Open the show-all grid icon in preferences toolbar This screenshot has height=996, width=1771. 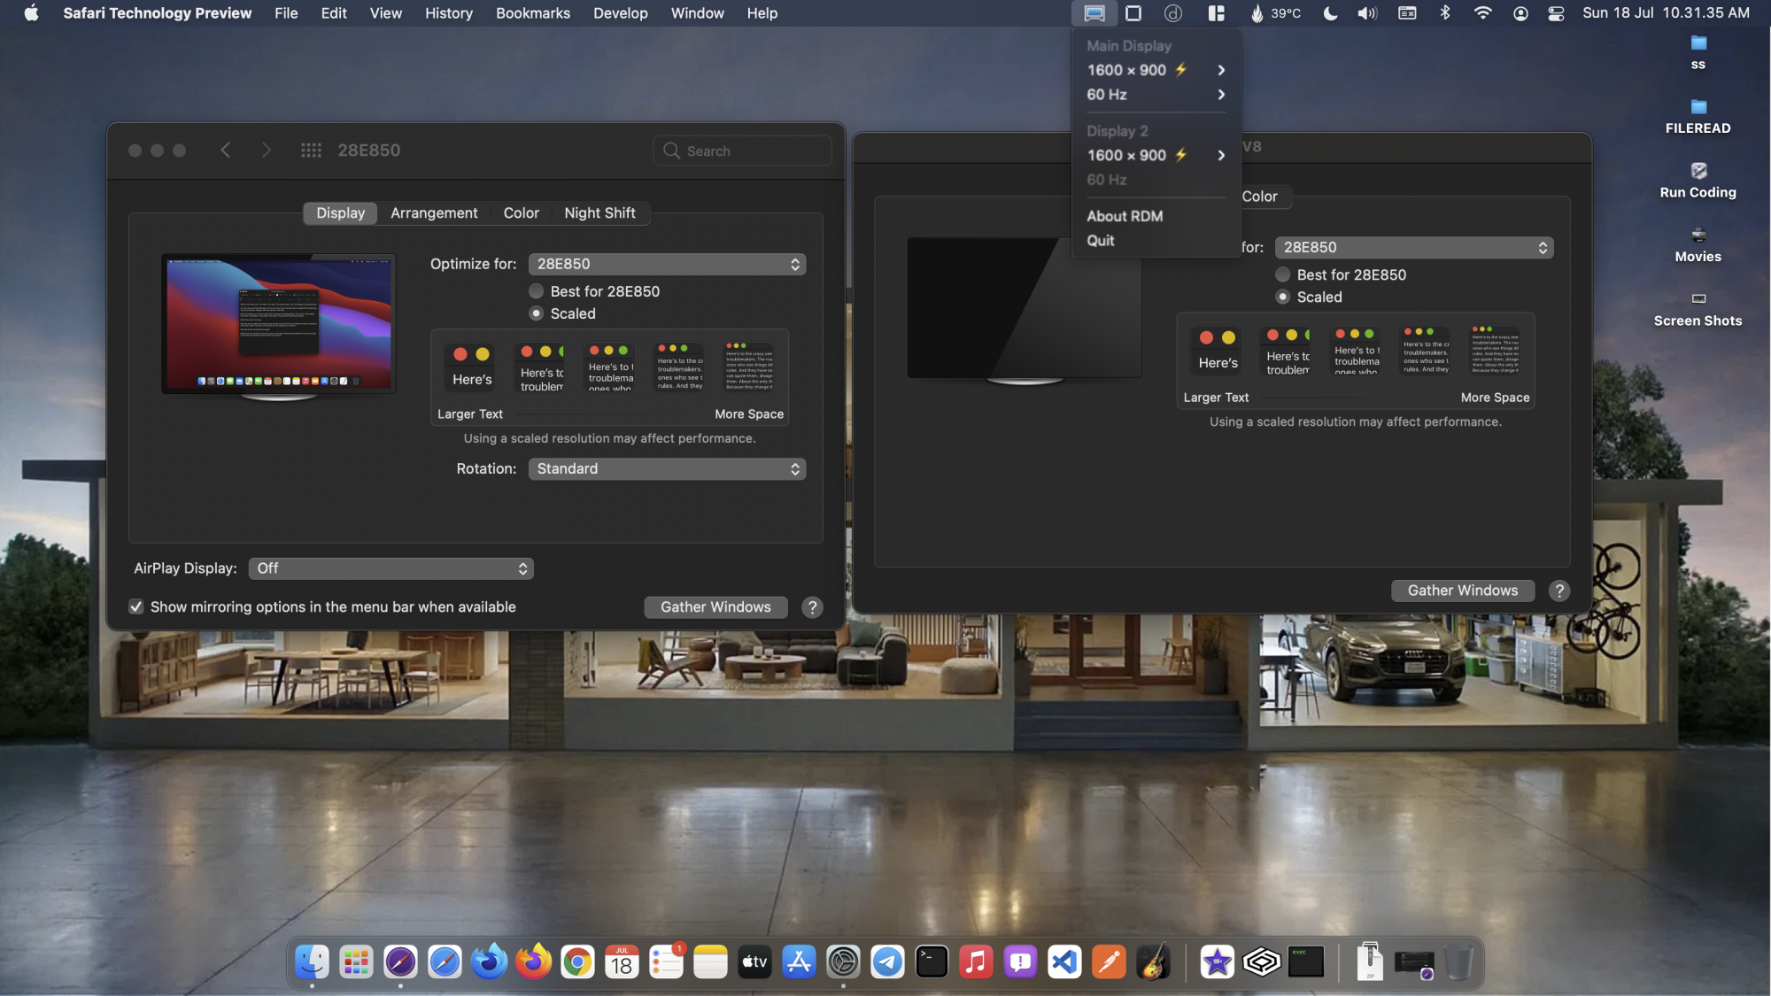tap(311, 151)
